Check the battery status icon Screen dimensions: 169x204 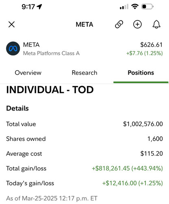pyautogui.click(x=147, y=7)
